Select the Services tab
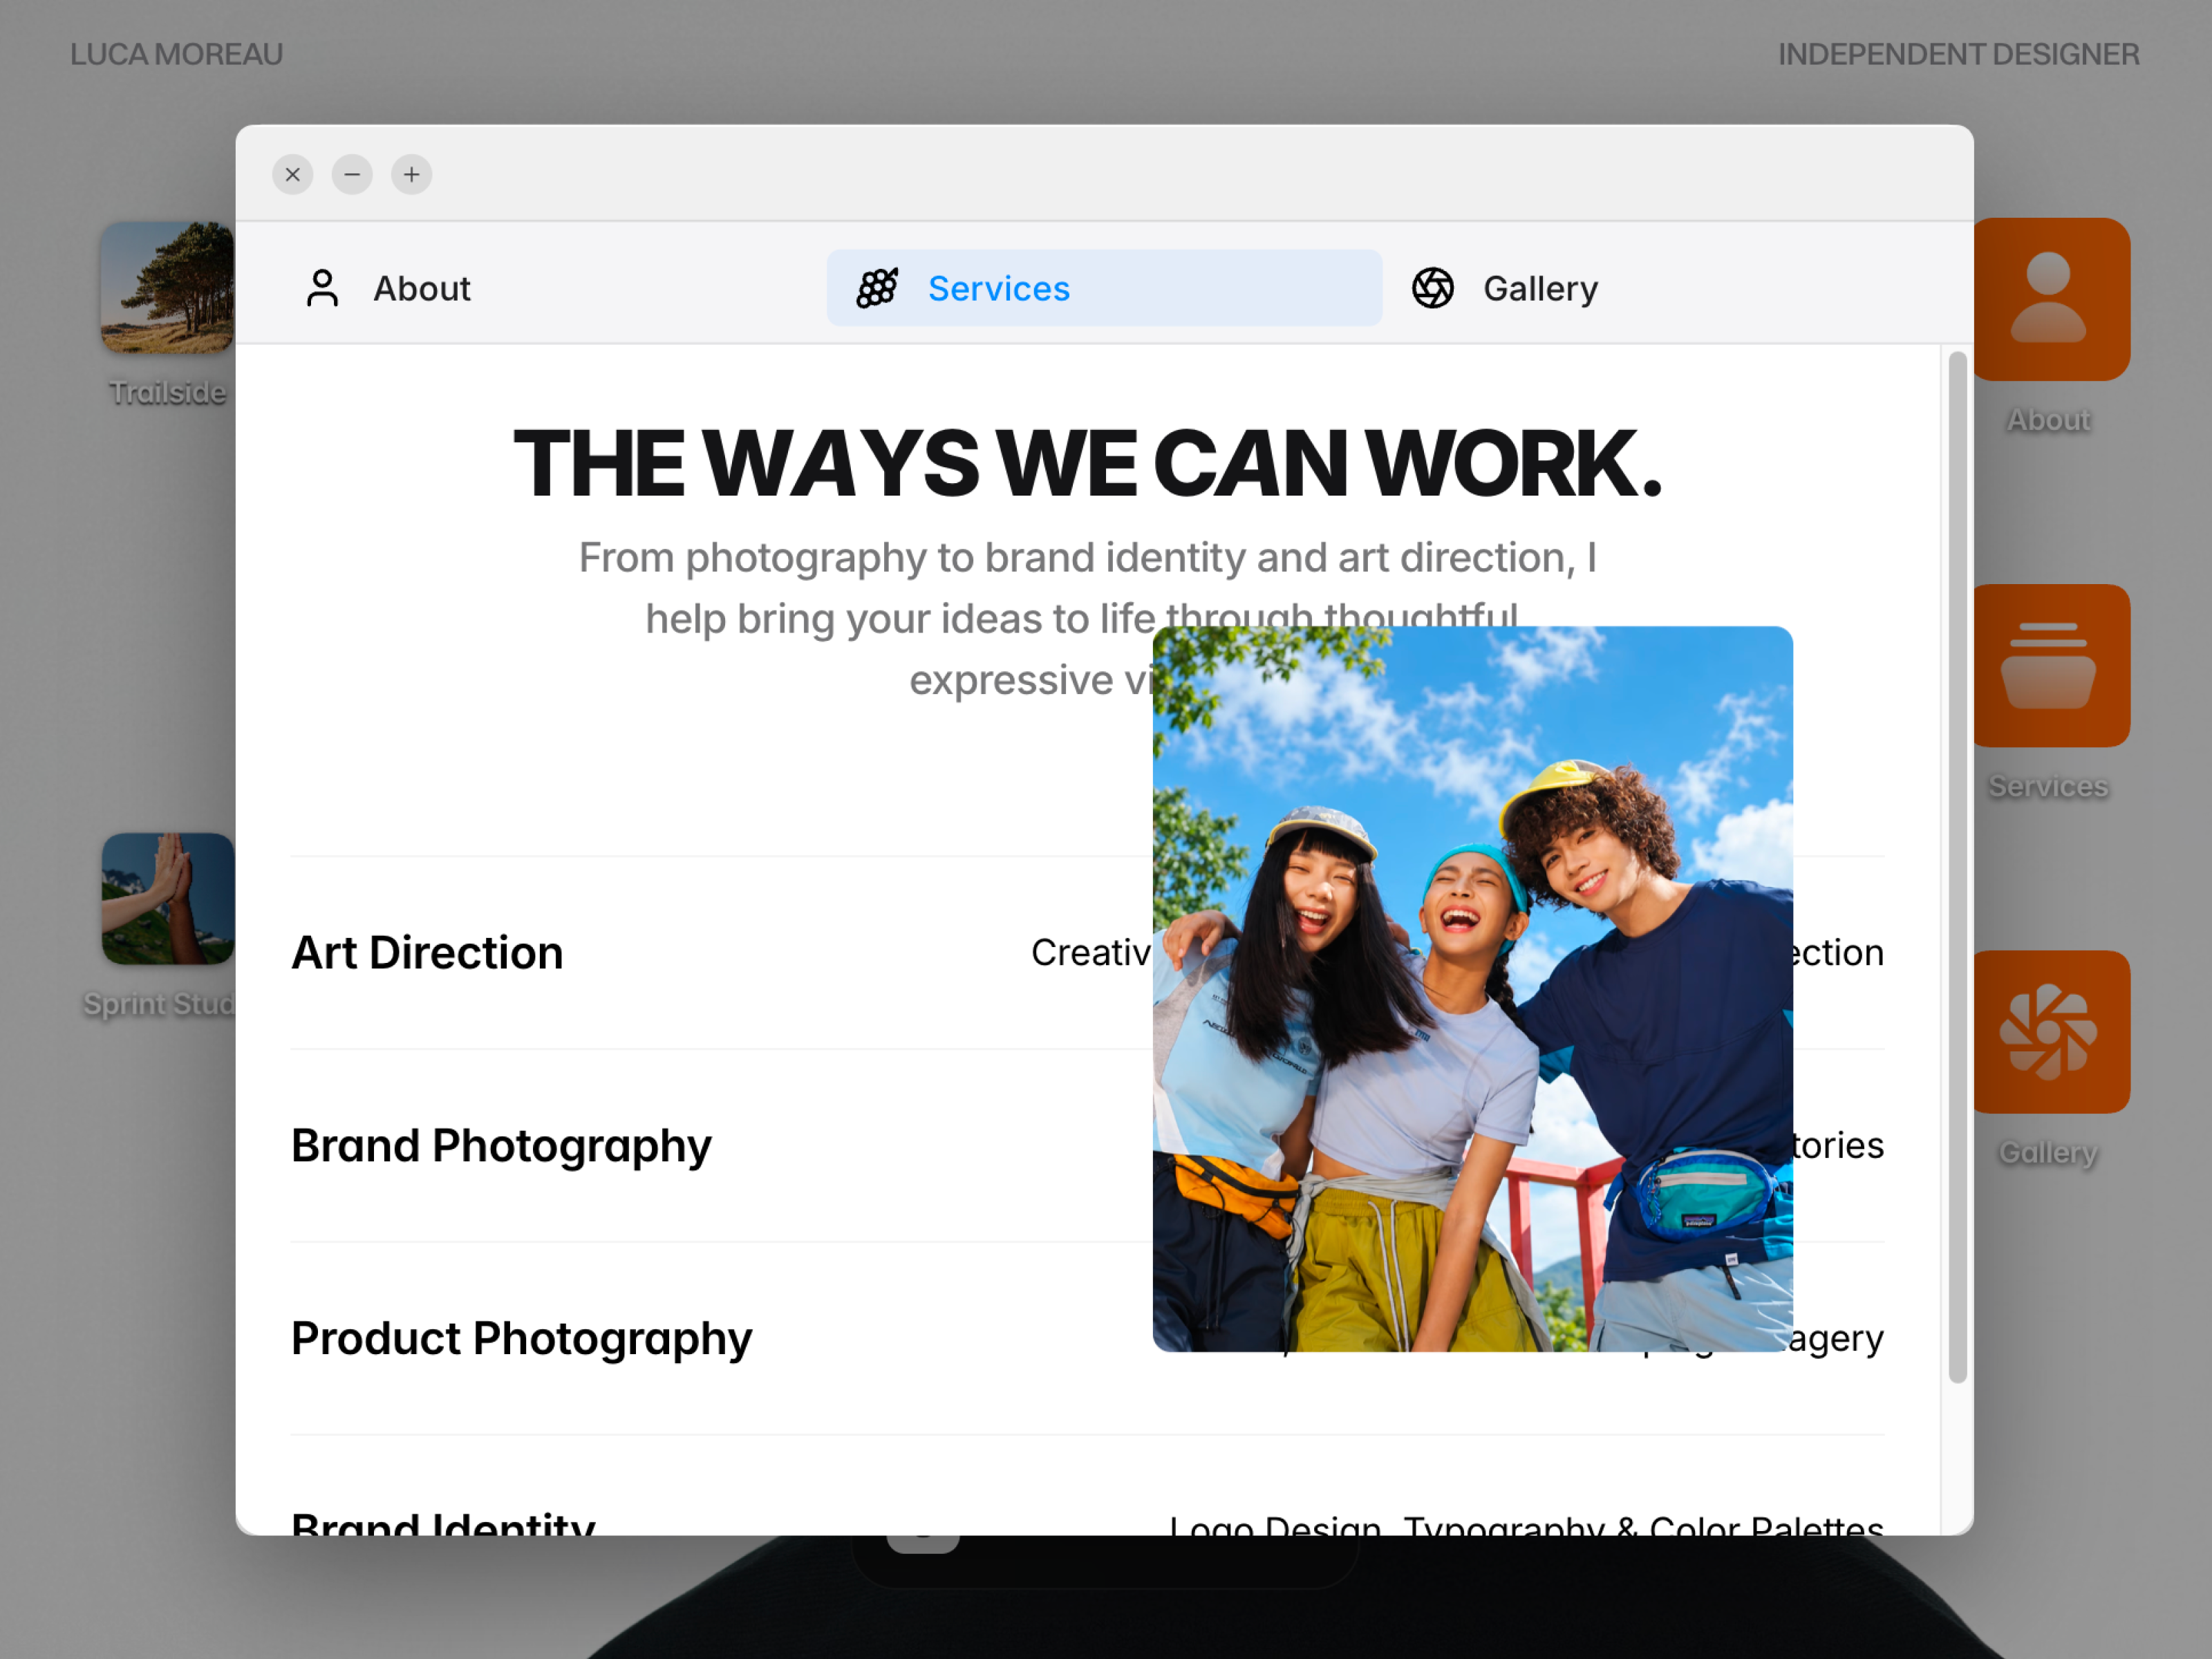Image resolution: width=2212 pixels, height=1659 pixels. pyautogui.click(x=1104, y=288)
